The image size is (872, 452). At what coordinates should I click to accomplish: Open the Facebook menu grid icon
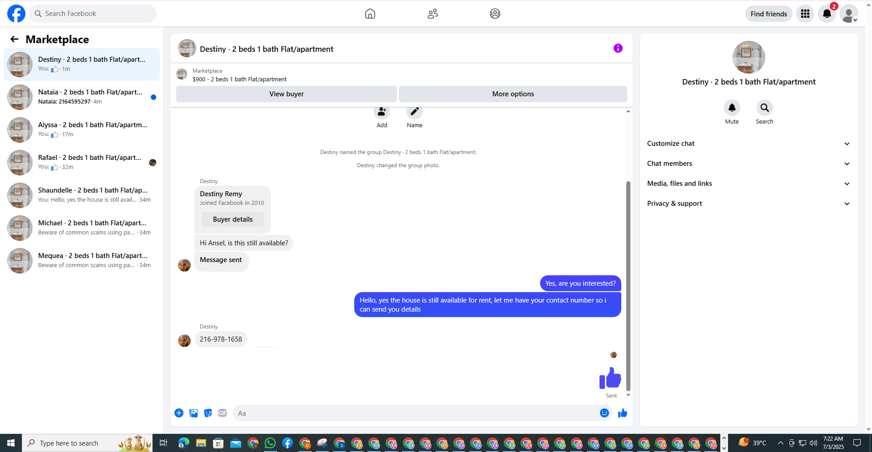click(805, 14)
